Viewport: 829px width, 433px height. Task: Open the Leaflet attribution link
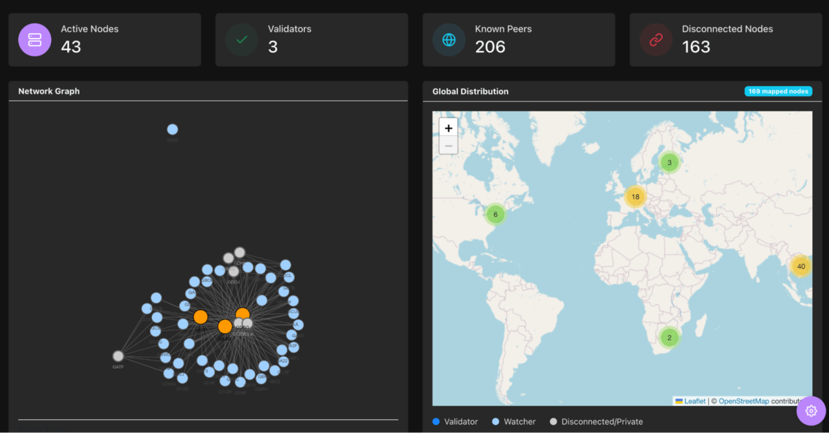(694, 401)
